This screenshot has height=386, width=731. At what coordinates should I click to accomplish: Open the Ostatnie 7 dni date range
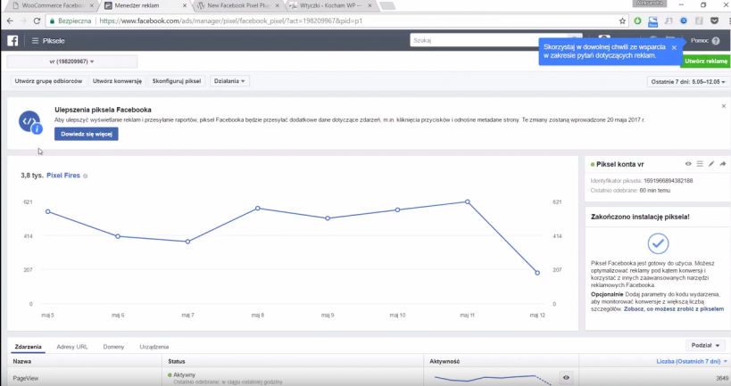[x=687, y=81]
